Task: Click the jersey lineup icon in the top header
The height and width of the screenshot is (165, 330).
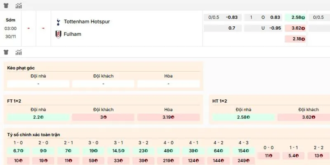Action: [x=6, y=6]
